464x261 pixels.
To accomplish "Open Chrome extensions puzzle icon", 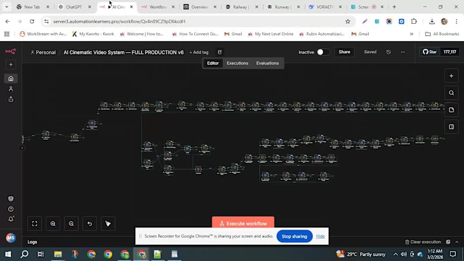I will [x=414, y=21].
